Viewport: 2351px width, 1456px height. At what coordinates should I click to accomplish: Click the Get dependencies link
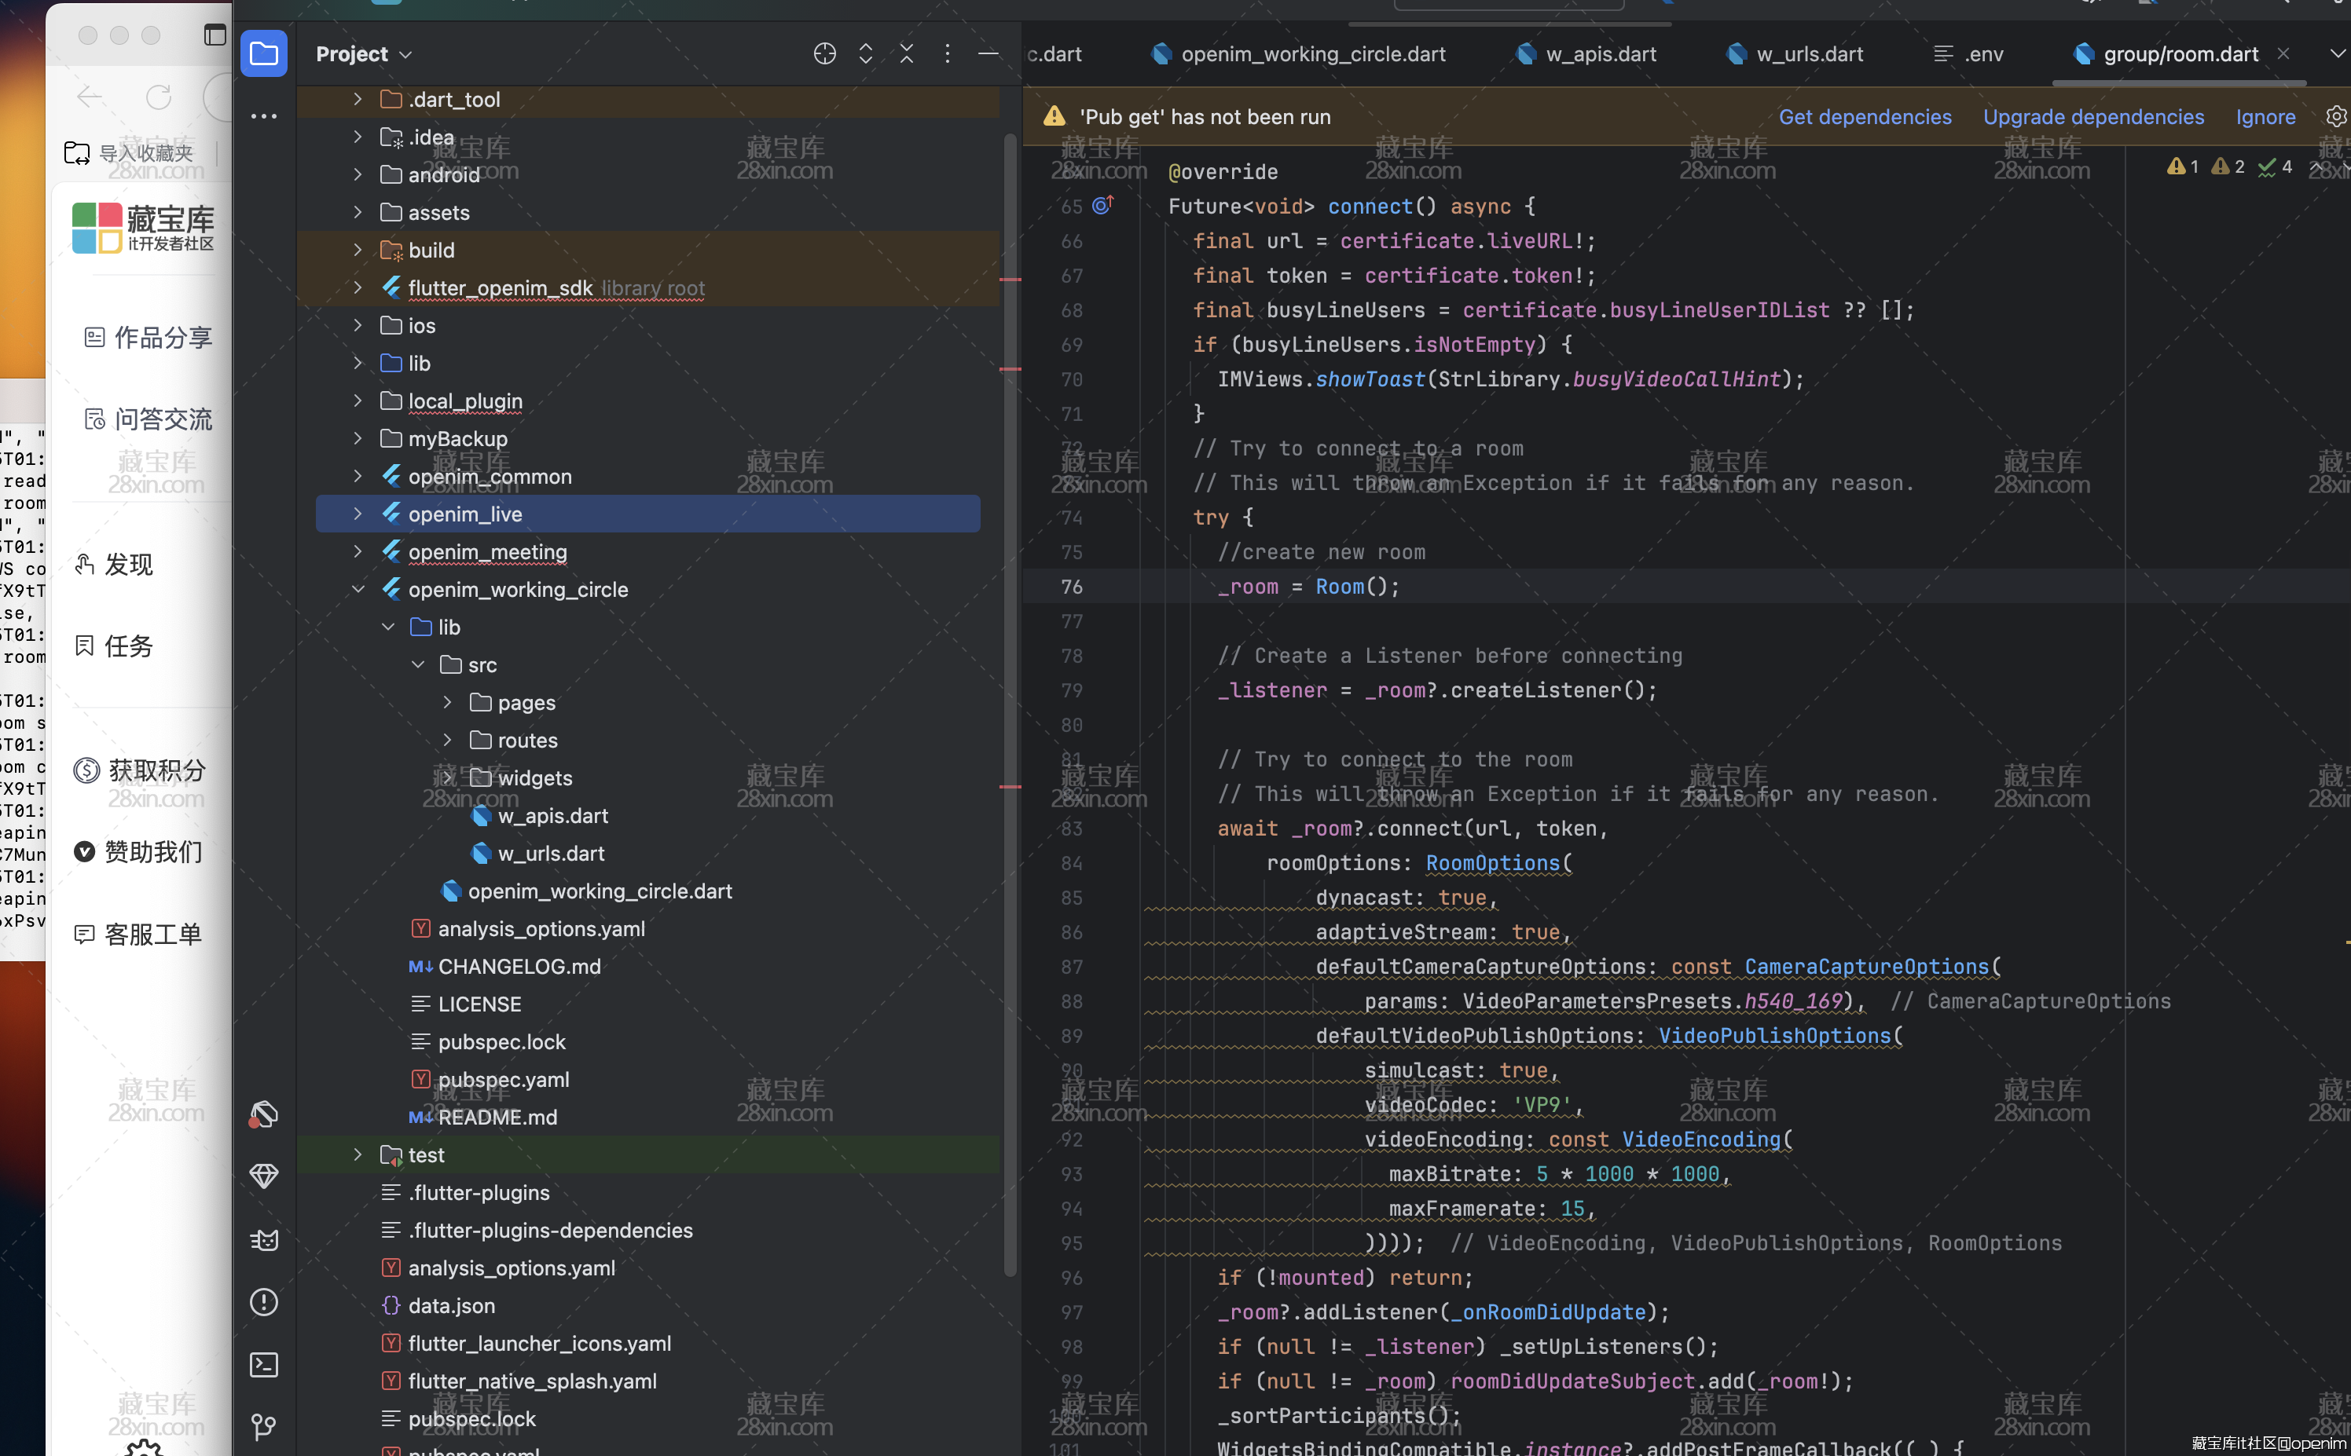(1865, 116)
